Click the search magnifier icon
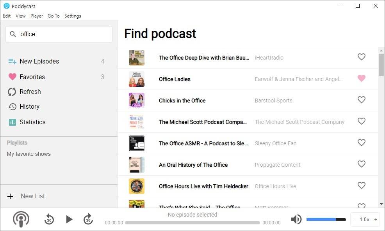385x231 pixels. [x=13, y=34]
